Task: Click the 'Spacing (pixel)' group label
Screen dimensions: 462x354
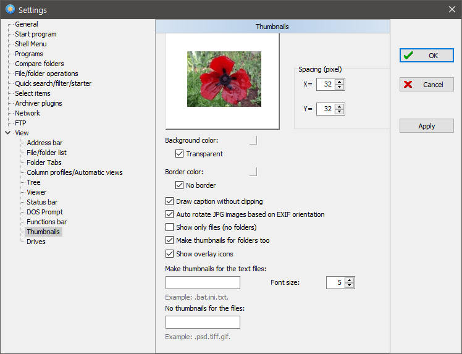Action: pyautogui.click(x=320, y=69)
